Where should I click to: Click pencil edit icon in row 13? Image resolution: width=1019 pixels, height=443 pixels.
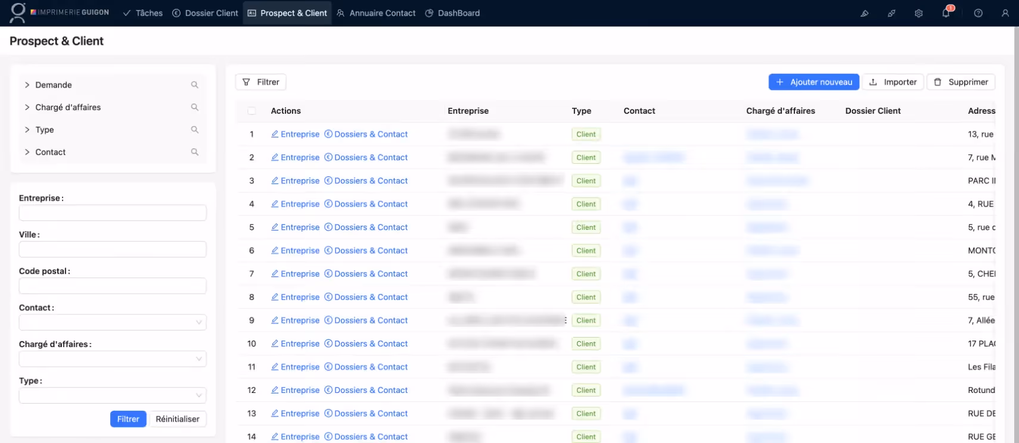coord(275,413)
